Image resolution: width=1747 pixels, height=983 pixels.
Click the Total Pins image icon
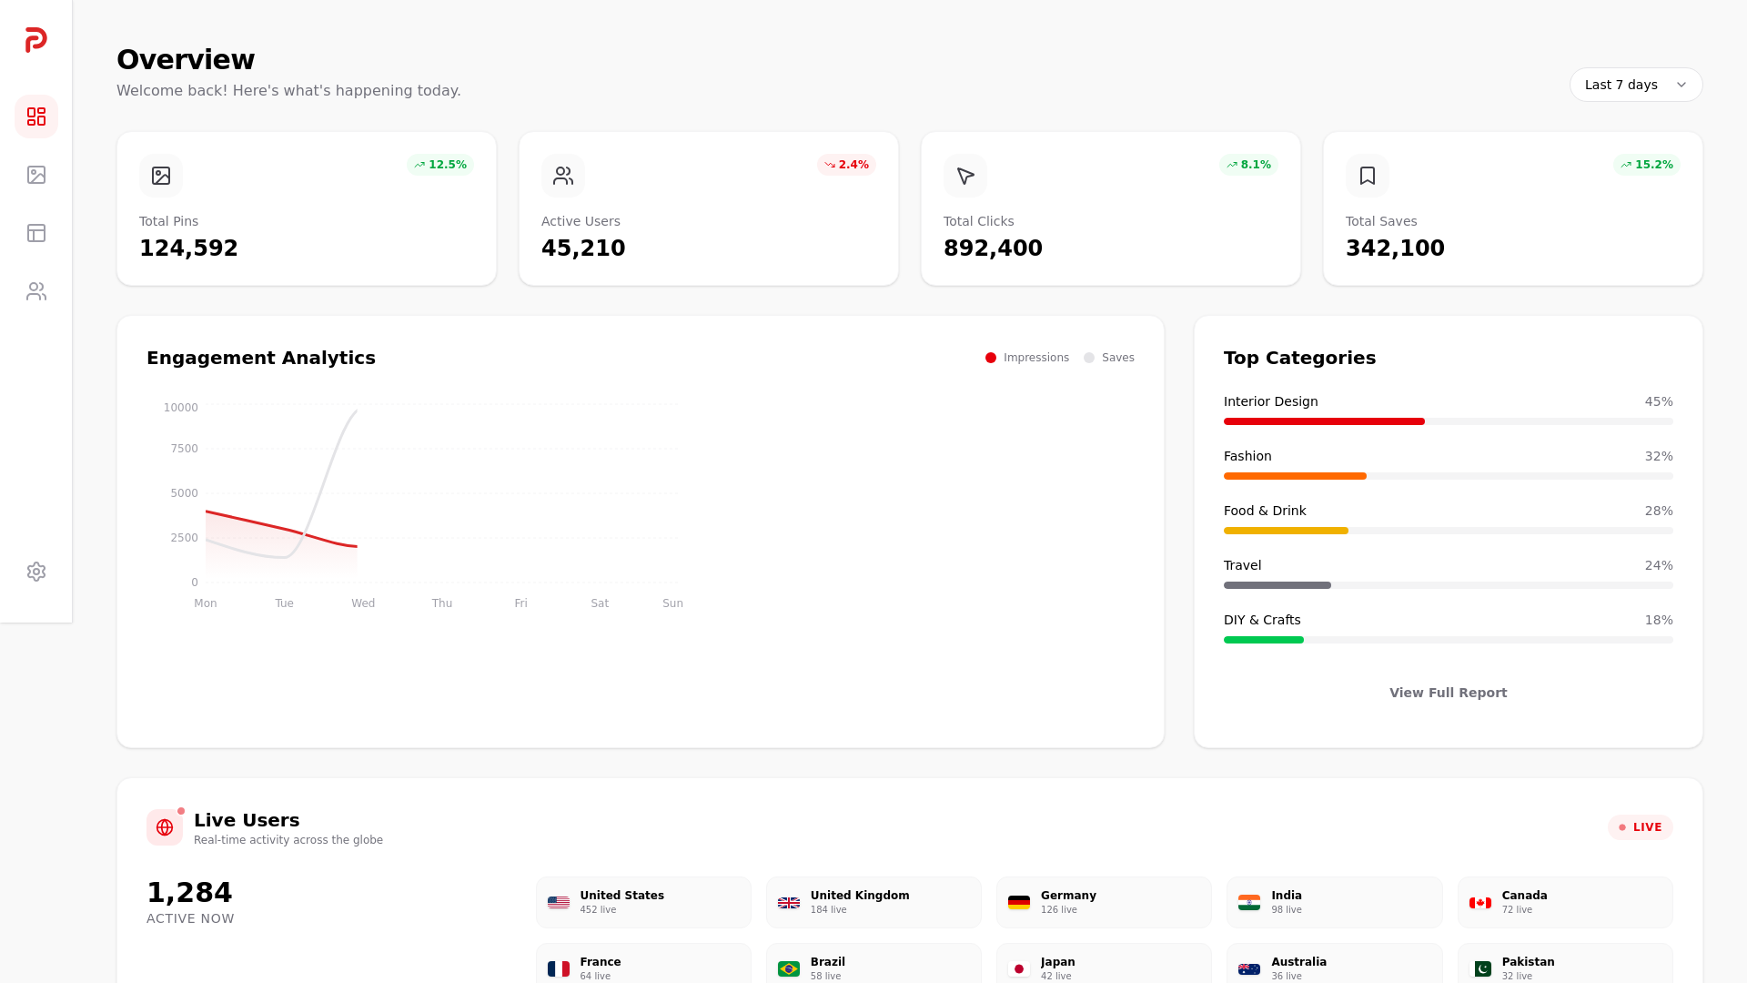(x=161, y=176)
